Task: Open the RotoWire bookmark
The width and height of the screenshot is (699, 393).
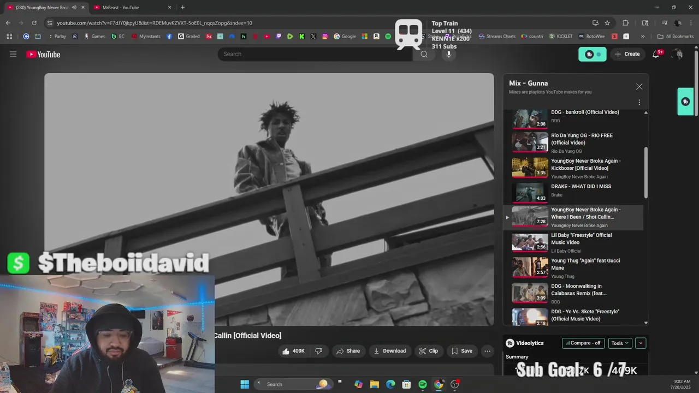Action: (x=591, y=37)
